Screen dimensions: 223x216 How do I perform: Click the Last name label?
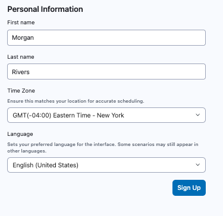[21, 57]
